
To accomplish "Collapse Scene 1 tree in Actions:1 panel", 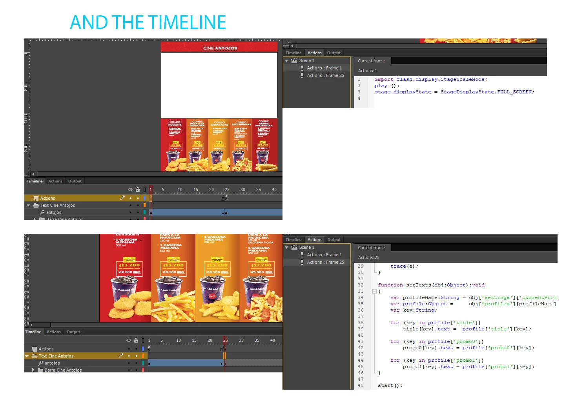I will click(286, 60).
